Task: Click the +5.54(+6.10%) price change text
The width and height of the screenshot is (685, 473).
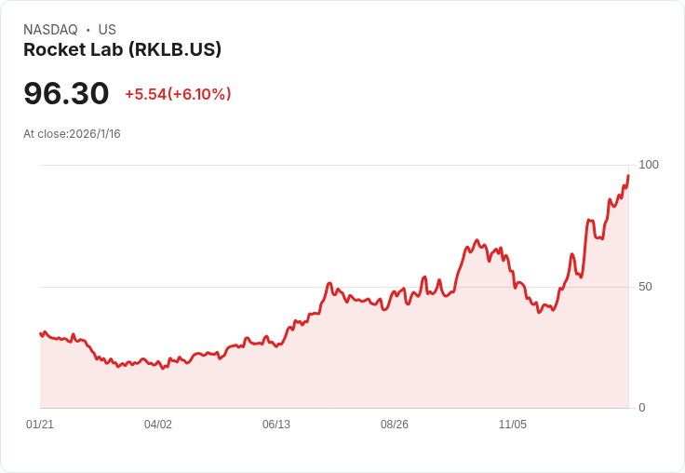Action: point(179,94)
